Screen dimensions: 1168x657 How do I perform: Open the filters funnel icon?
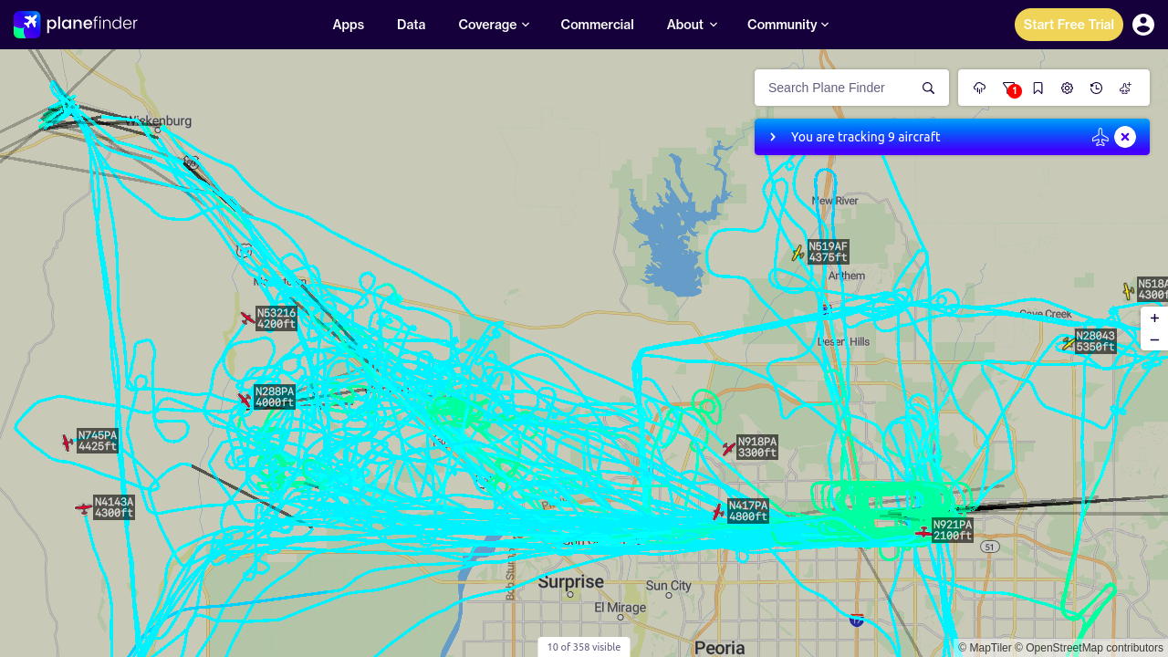[1009, 88]
